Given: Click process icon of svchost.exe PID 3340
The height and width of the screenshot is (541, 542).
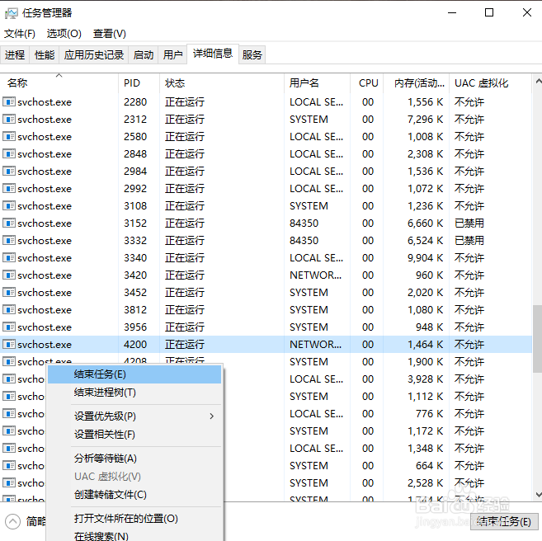Looking at the screenshot, I should coord(9,258).
